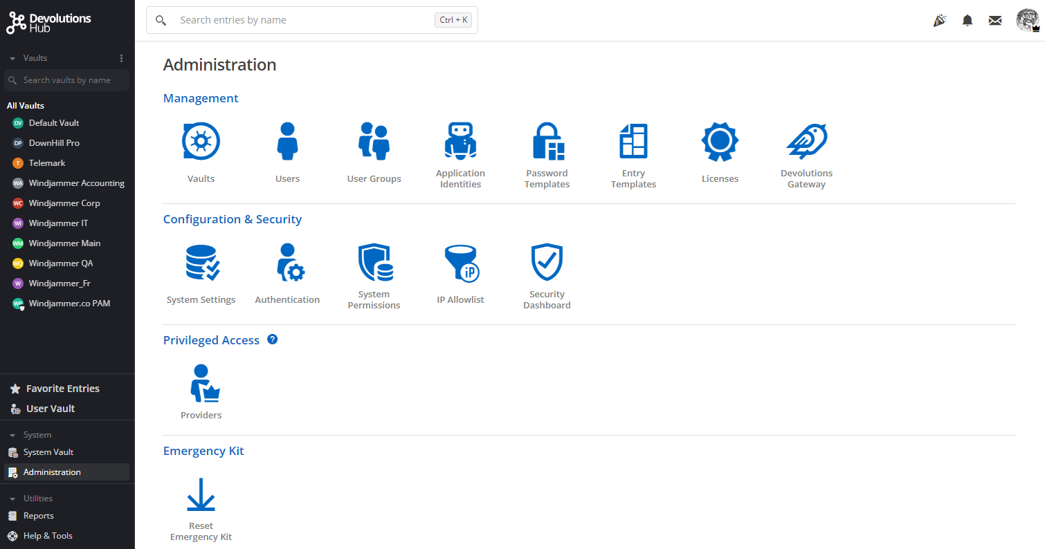Image resolution: width=1045 pixels, height=549 pixels.
Task: Select Windjammer Main vault
Action: click(x=66, y=243)
